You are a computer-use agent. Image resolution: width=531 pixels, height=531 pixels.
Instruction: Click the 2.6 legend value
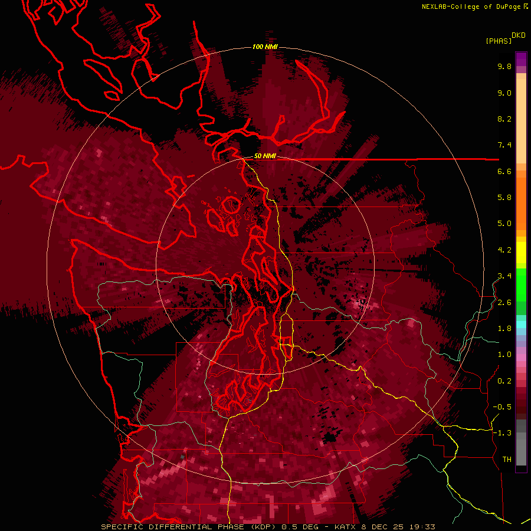504,303
